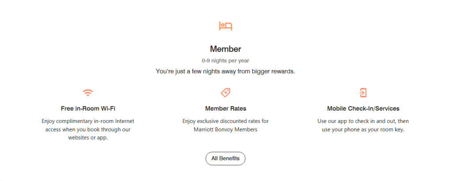Click the '0-9 nights per year' text

[x=225, y=60]
